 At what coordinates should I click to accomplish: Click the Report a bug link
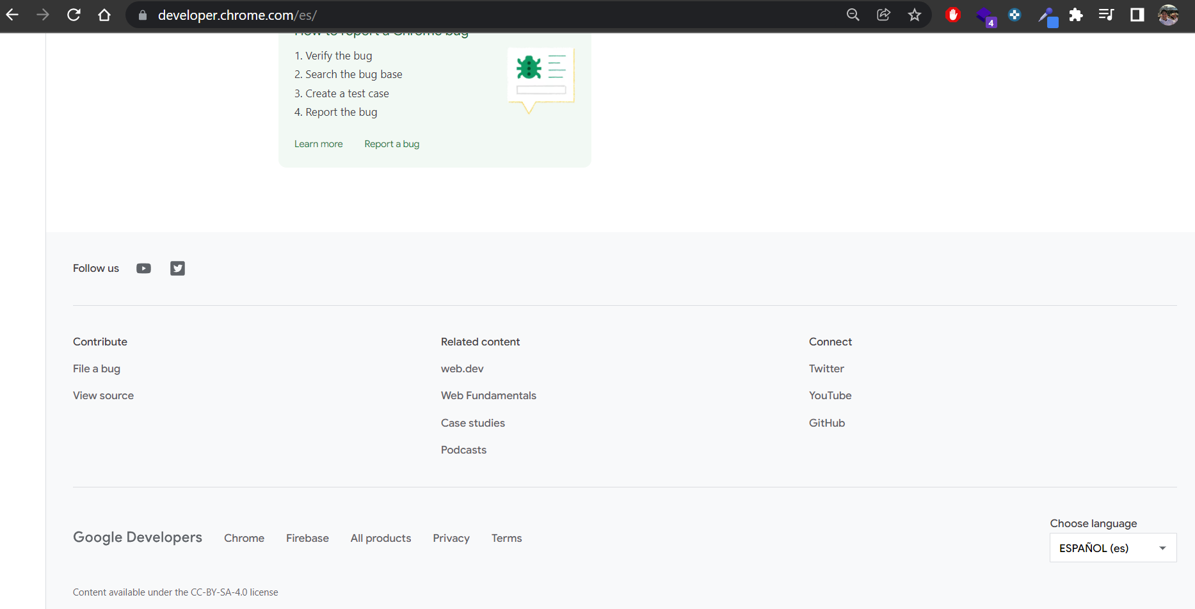392,143
